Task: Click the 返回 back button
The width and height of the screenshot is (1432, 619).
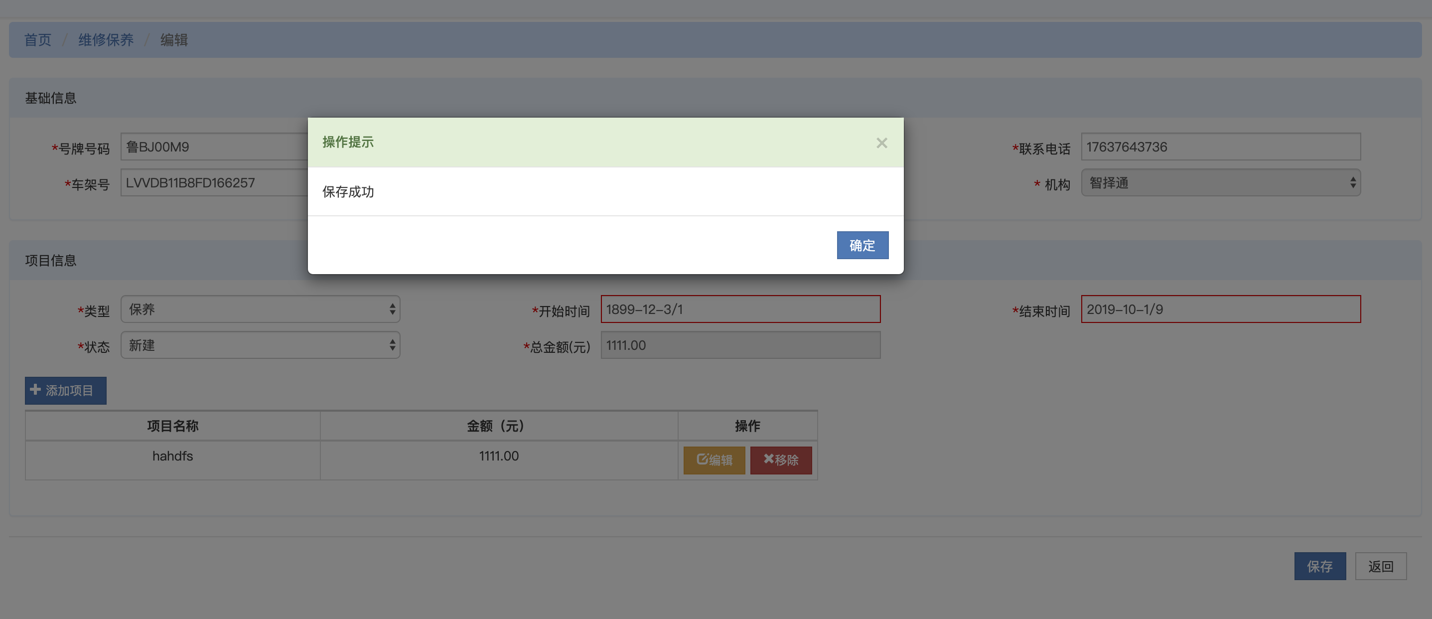Action: (x=1380, y=566)
